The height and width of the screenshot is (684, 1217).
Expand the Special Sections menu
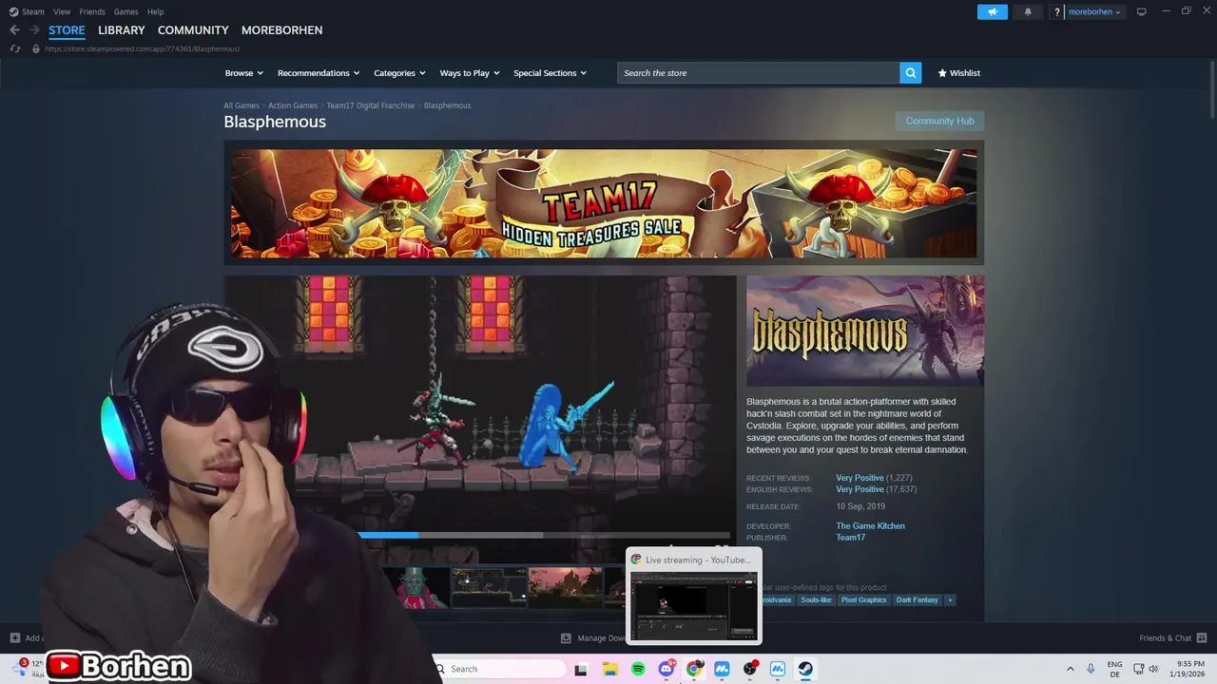pos(550,73)
